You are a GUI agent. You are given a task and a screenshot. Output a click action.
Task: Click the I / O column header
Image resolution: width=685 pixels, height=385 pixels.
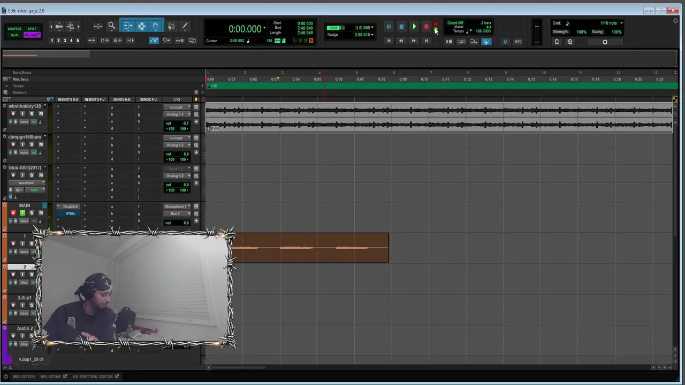(x=177, y=99)
